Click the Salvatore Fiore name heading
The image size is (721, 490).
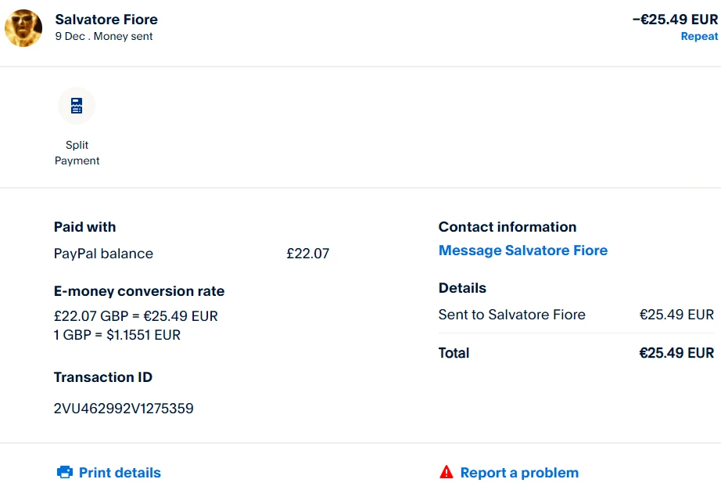point(106,19)
